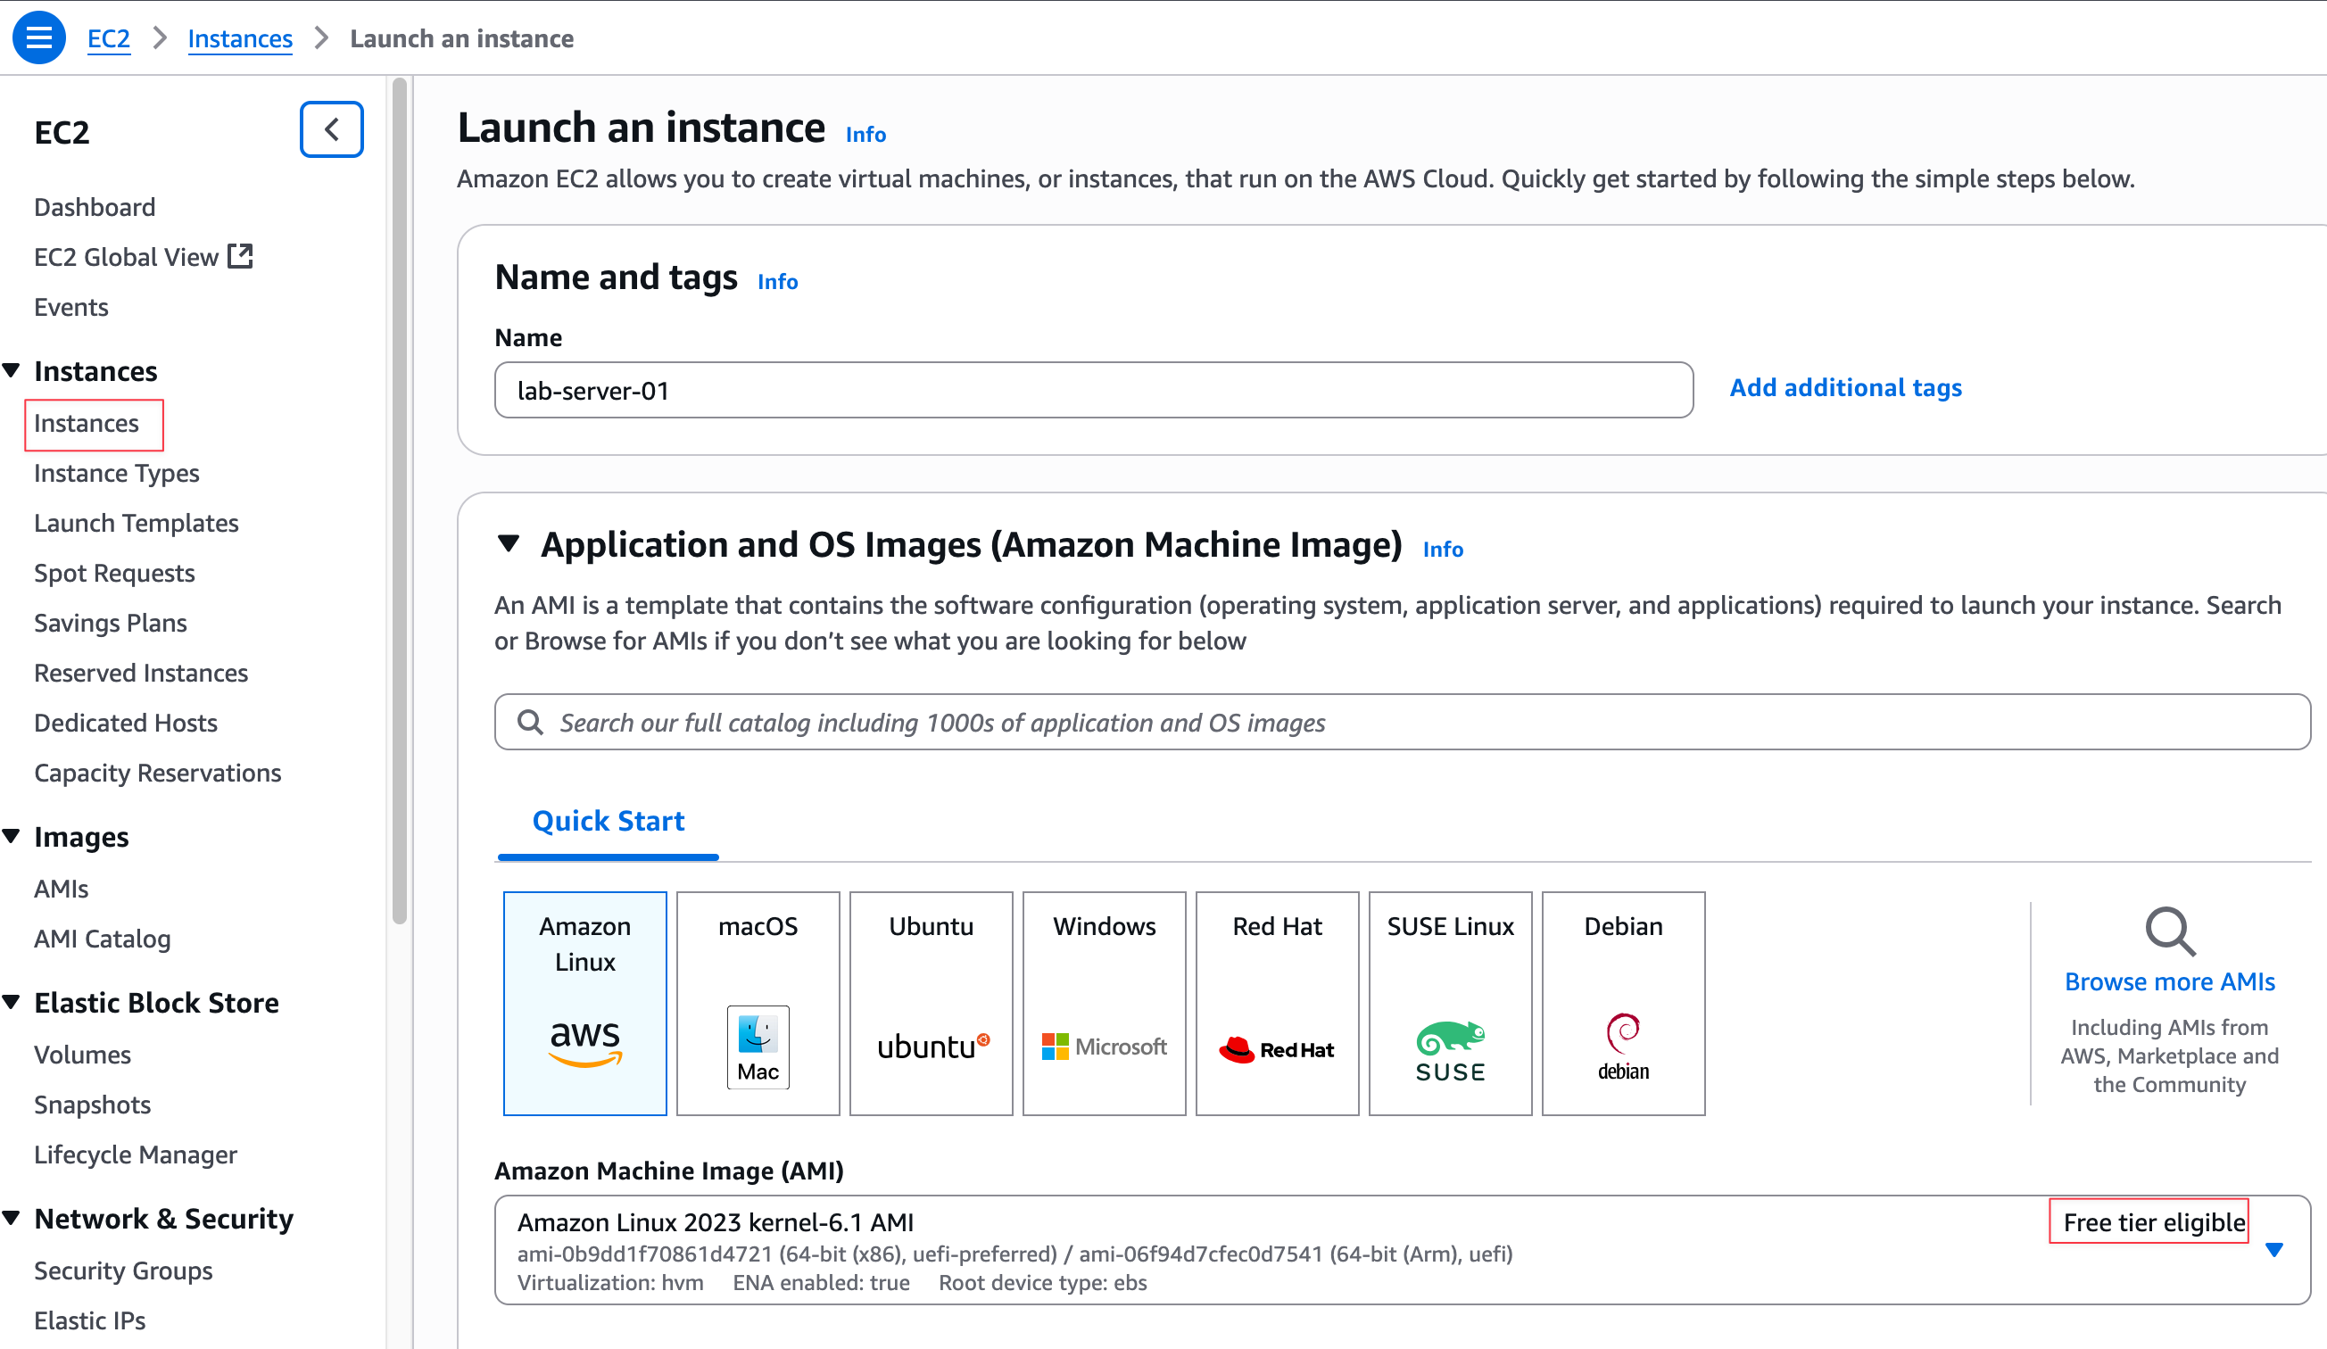This screenshot has height=1349, width=2327.
Task: Click the Browse more AMIs magnifier icon
Action: click(x=2169, y=931)
